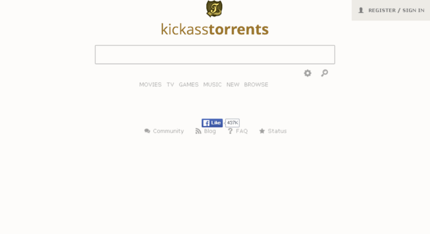Open the NEW torrents page
The image size is (430, 234).
click(233, 85)
